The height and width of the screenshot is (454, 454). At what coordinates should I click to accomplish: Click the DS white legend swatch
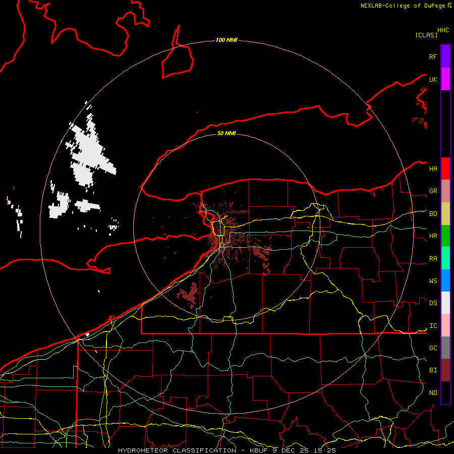(445, 303)
